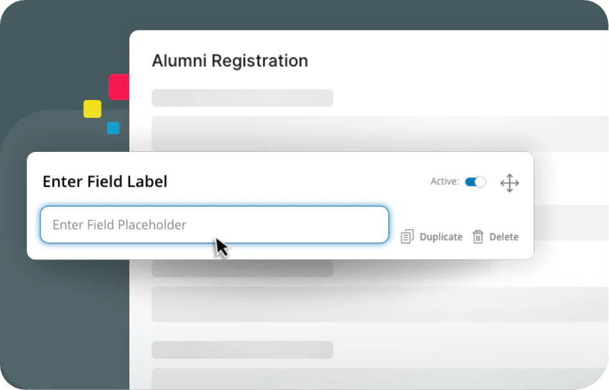The width and height of the screenshot is (609, 390).
Task: Click inside the Enter Field Placeholder input
Action: click(214, 225)
